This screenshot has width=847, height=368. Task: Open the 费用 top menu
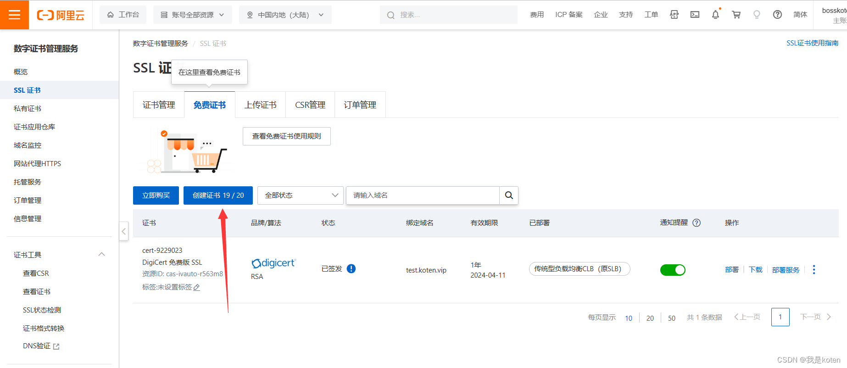click(x=537, y=15)
